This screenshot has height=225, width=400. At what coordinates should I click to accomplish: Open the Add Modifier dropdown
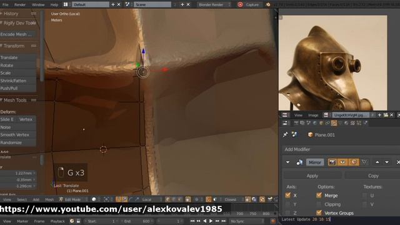pyautogui.click(x=342, y=149)
